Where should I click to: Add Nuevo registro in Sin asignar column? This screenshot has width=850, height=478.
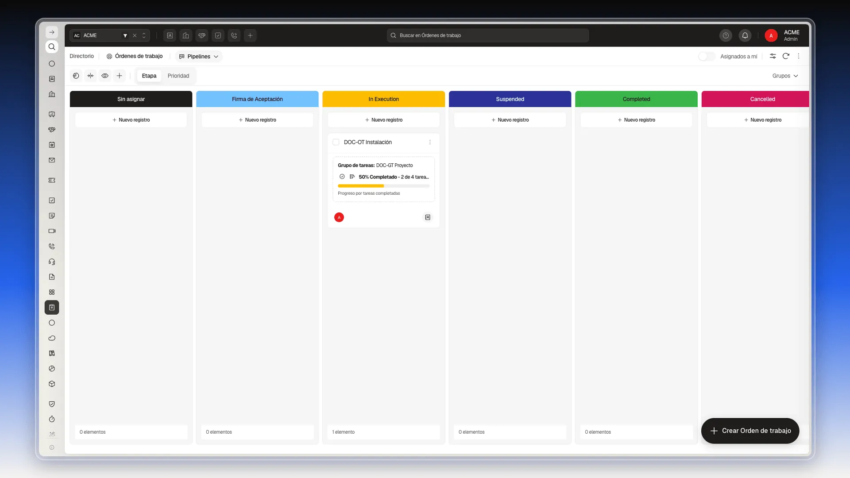(x=131, y=120)
